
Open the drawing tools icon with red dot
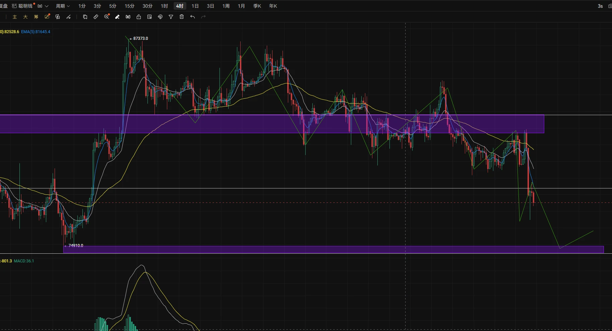point(47,16)
